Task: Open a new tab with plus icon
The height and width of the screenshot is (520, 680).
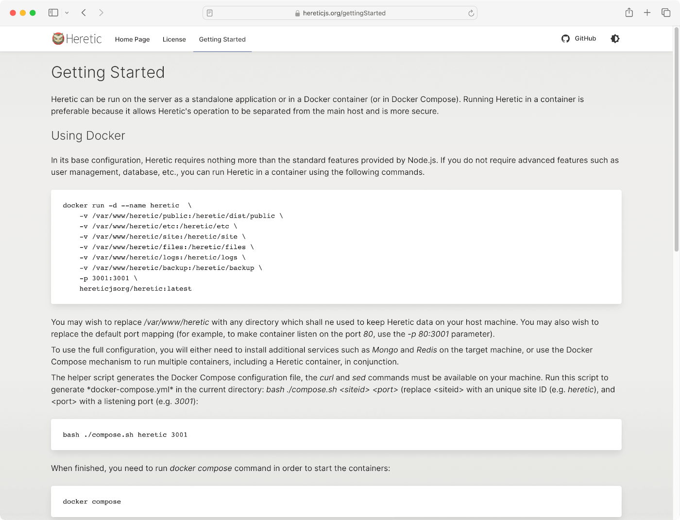Action: (x=647, y=13)
